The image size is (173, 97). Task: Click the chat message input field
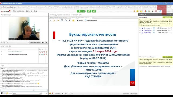pos(24,90)
